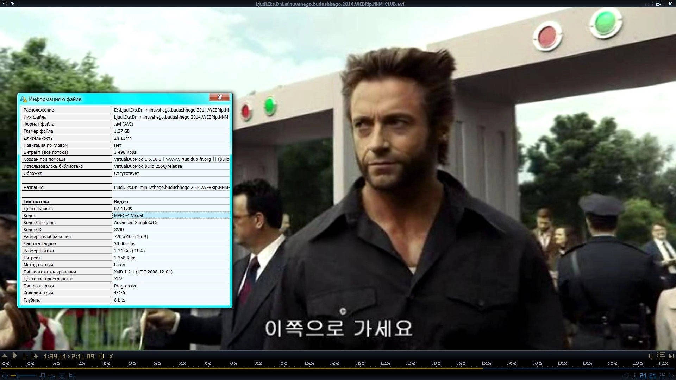Click 'VirtualDubMod build 2550/release' value
This screenshot has width=676, height=380.
tap(148, 166)
